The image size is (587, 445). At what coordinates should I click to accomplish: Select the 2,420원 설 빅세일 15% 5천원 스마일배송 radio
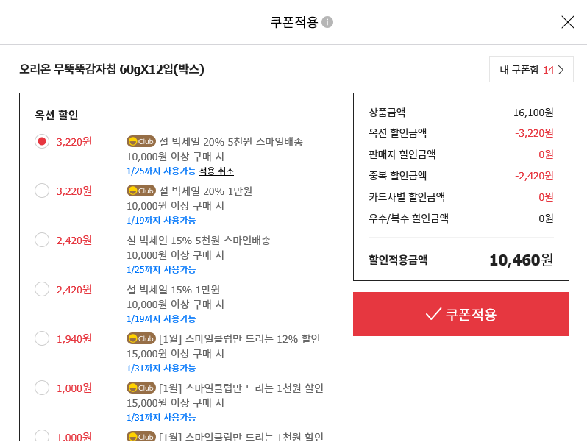pos(42,240)
